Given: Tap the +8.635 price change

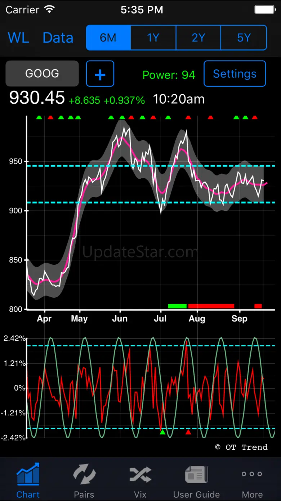Looking at the screenshot, I should coord(84,100).
